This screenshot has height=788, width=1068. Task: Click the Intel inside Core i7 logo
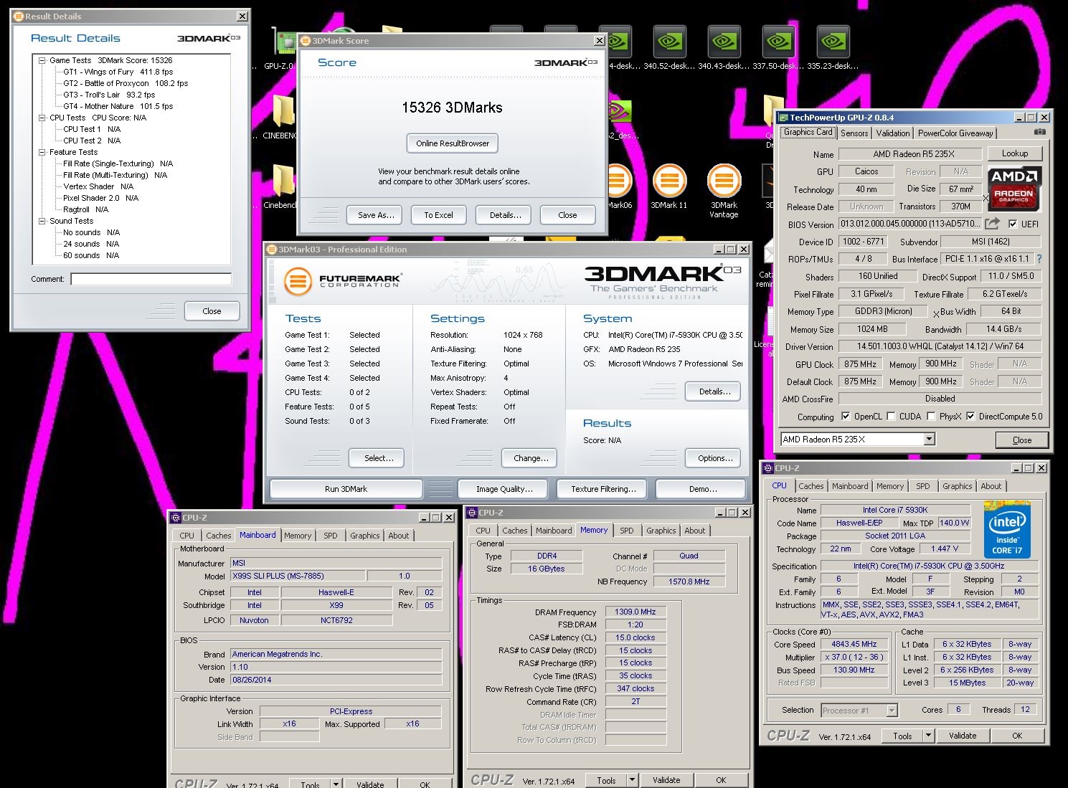1006,530
